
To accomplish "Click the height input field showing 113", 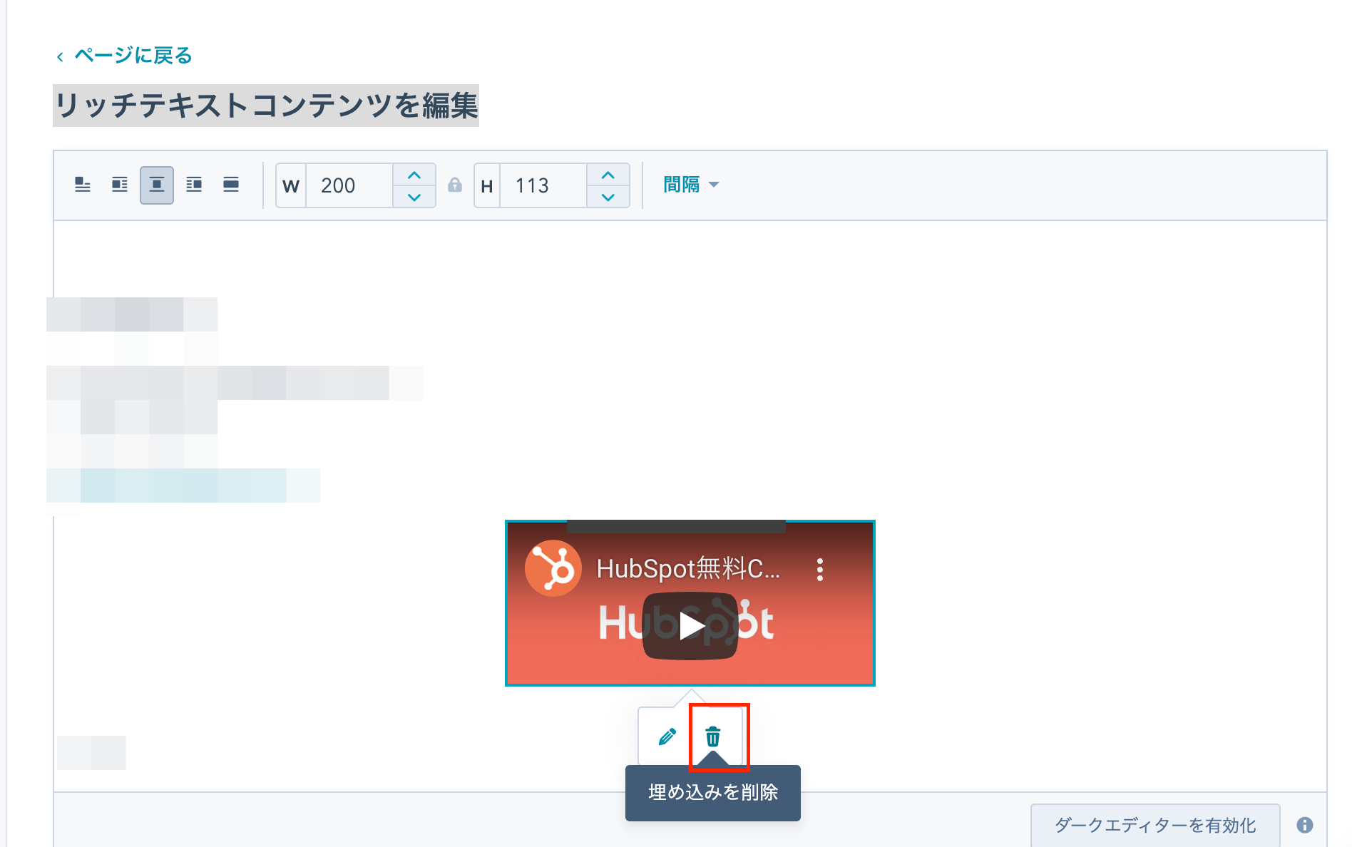I will (x=543, y=185).
